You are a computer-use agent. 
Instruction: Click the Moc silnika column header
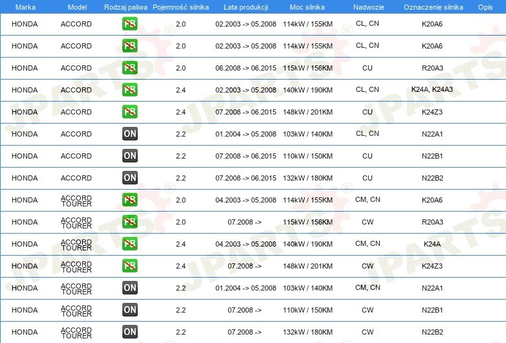pos(307,7)
